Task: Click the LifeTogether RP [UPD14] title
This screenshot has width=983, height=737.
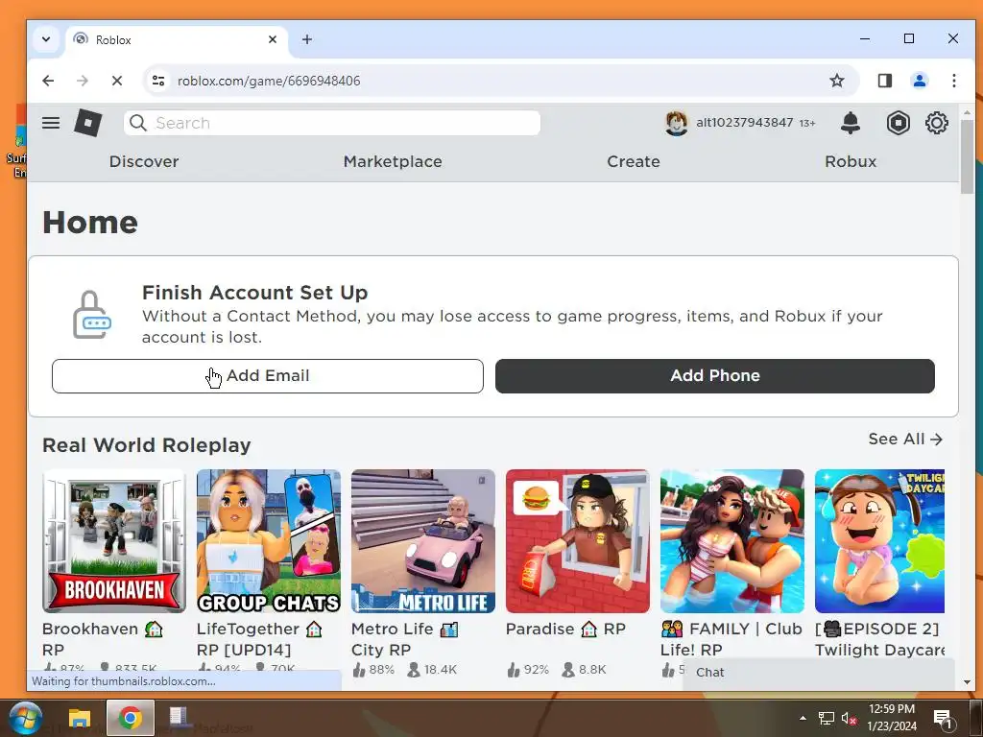Action: [259, 639]
